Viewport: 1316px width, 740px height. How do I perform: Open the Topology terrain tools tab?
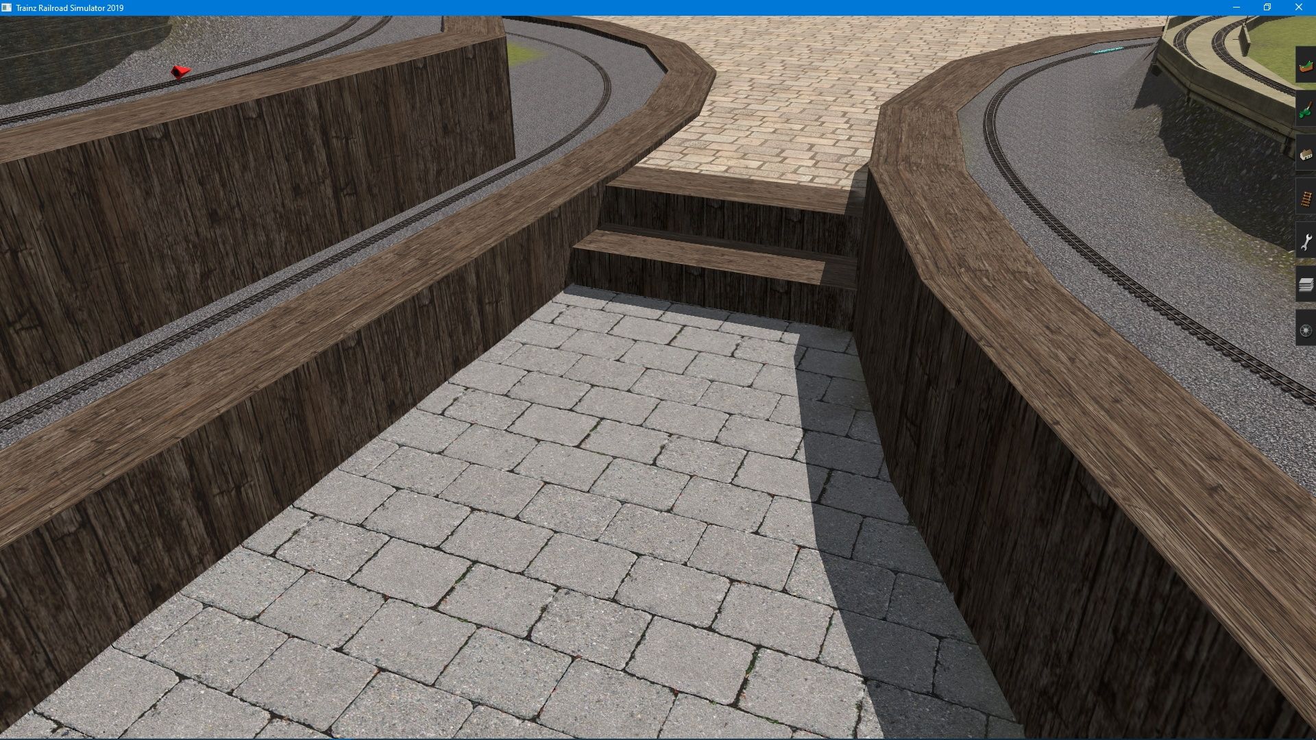(1306, 66)
